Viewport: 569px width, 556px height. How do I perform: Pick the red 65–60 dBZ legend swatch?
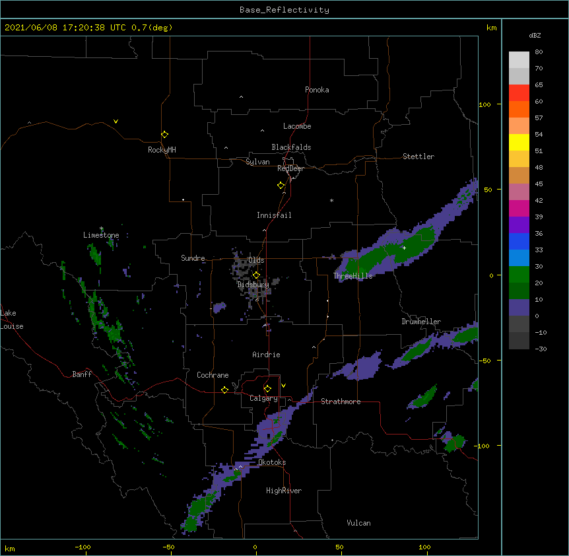click(519, 92)
